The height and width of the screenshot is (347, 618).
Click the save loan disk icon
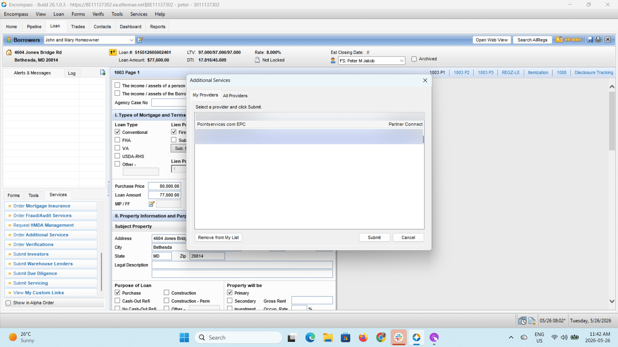pyautogui.click(x=590, y=40)
